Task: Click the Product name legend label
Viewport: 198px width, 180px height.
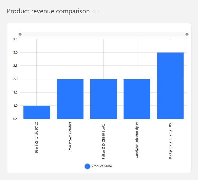Action: pyautogui.click(x=102, y=166)
